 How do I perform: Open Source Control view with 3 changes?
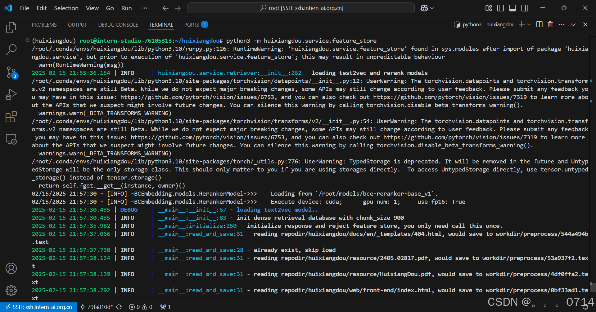[x=11, y=72]
